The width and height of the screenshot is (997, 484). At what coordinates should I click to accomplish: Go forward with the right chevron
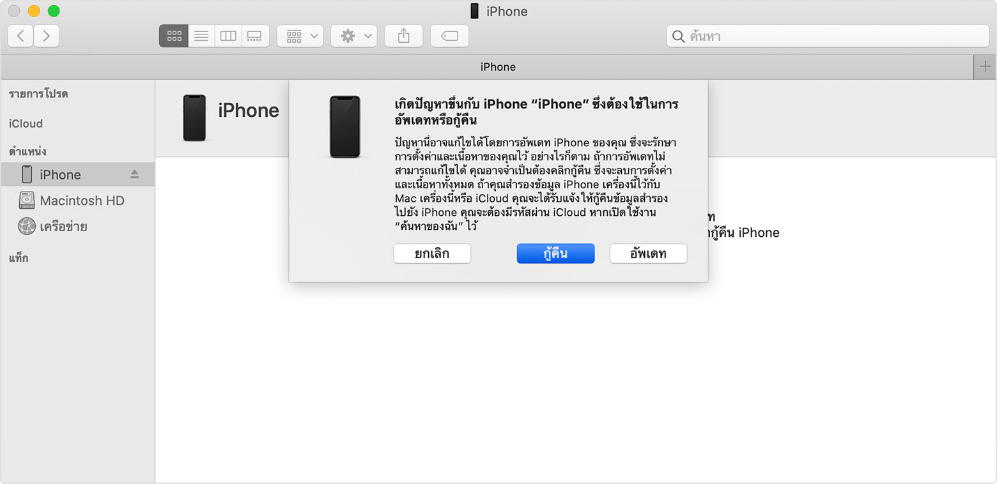(x=46, y=36)
